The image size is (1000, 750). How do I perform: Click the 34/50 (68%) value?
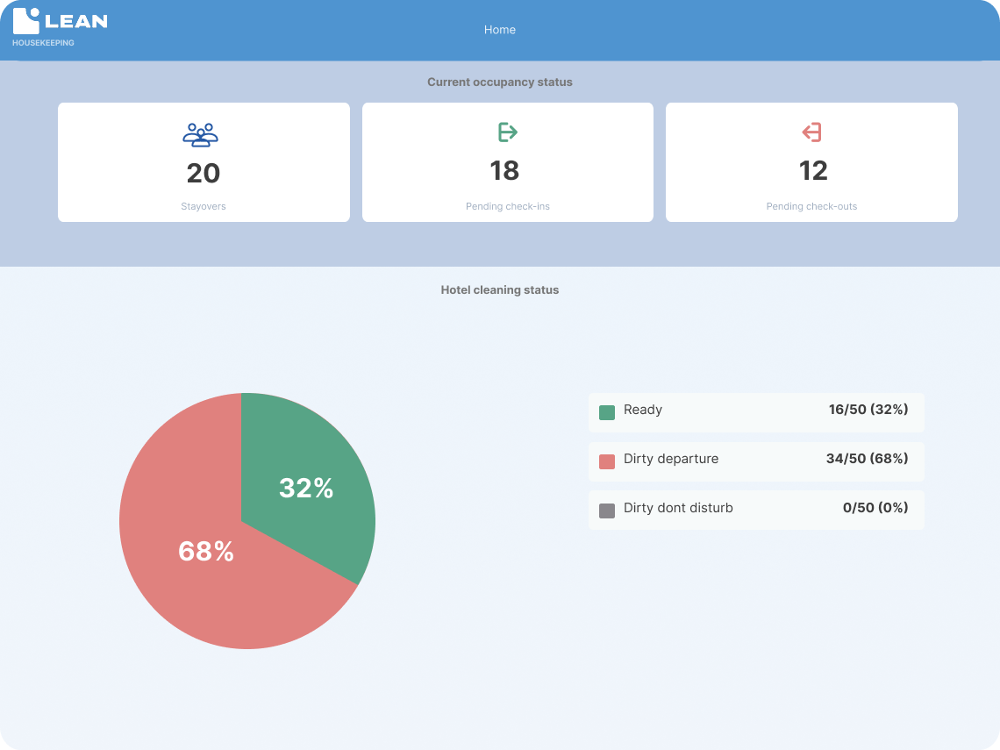coord(868,459)
